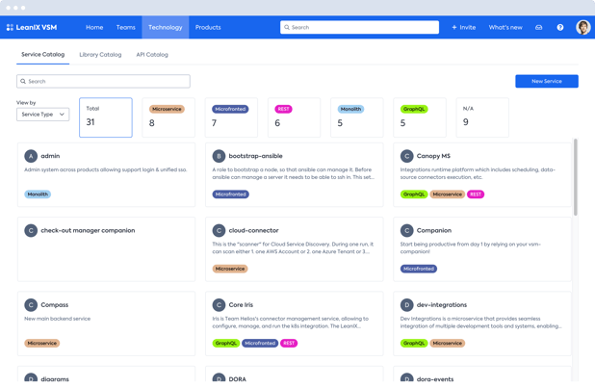Screen dimensions: 595x388
Task: Click REST tag on Core Iris card
Action: 289,343
